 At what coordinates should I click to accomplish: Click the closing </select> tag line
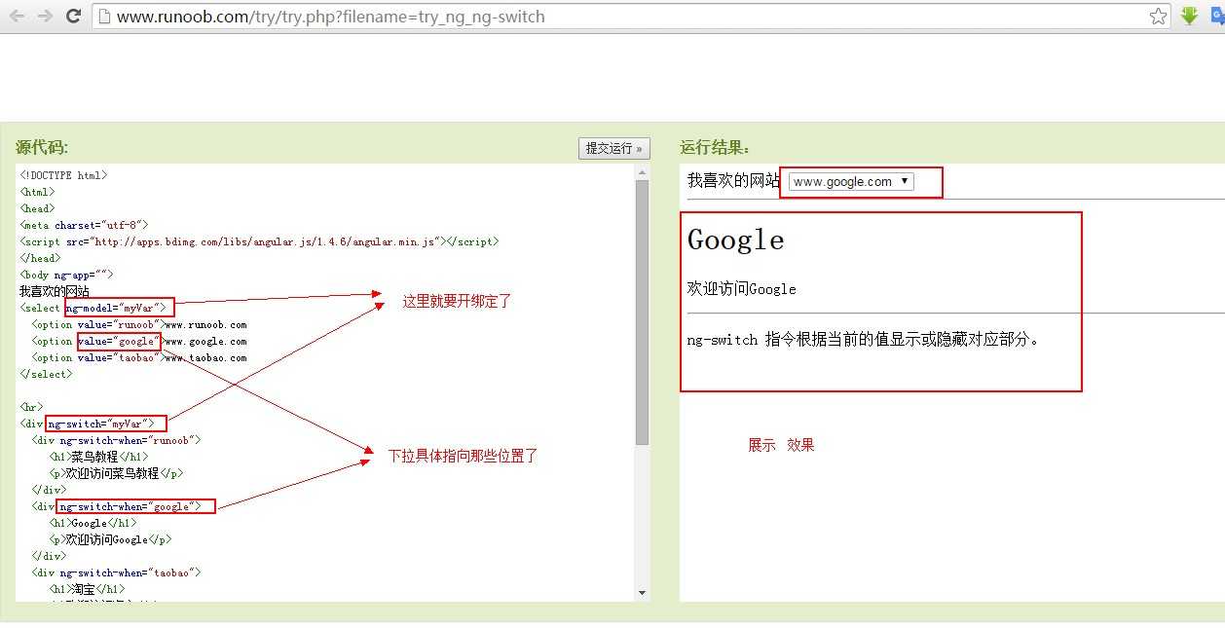point(45,374)
